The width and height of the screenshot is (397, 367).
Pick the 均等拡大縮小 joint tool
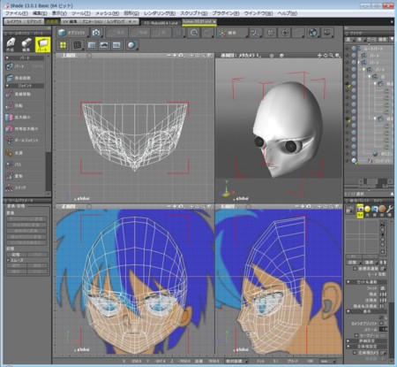(x=25, y=129)
